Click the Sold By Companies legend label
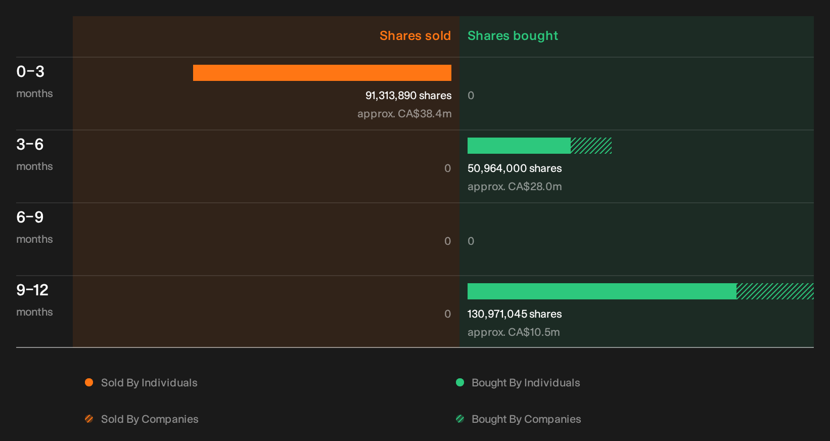830x441 pixels. click(x=150, y=419)
